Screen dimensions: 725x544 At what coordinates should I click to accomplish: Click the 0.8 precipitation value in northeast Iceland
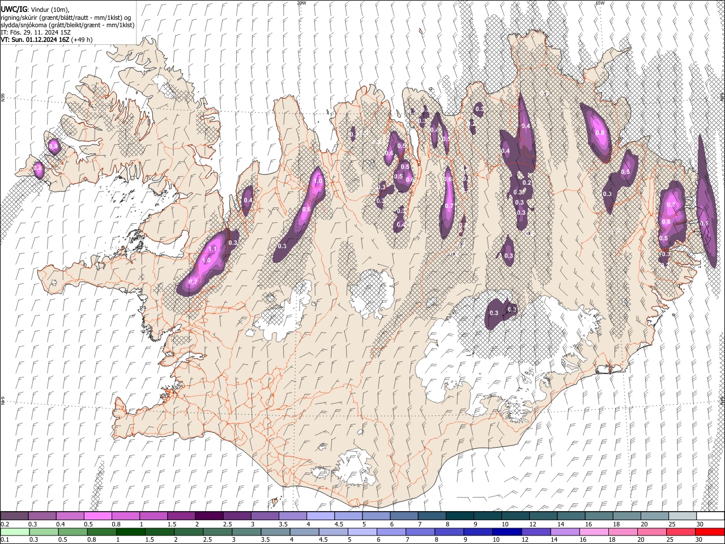[599, 133]
